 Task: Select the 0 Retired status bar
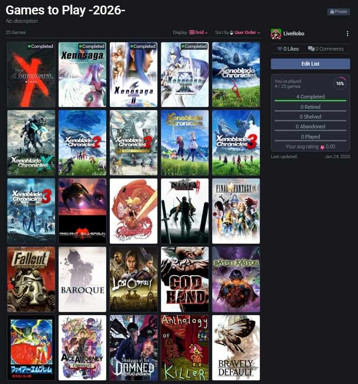point(310,107)
